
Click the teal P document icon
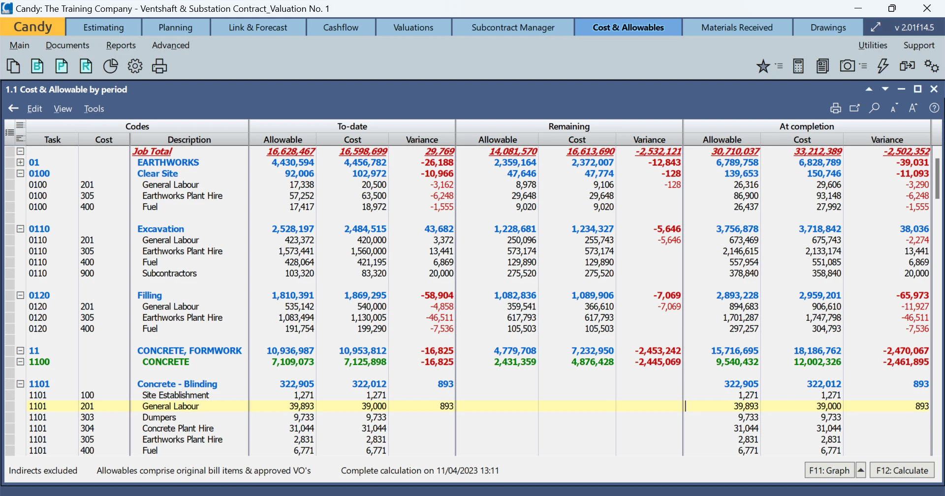click(62, 66)
